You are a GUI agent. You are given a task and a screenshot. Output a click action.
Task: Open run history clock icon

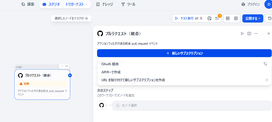point(210,19)
